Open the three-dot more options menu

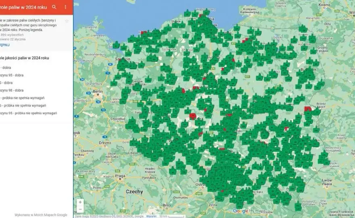coord(65,7)
